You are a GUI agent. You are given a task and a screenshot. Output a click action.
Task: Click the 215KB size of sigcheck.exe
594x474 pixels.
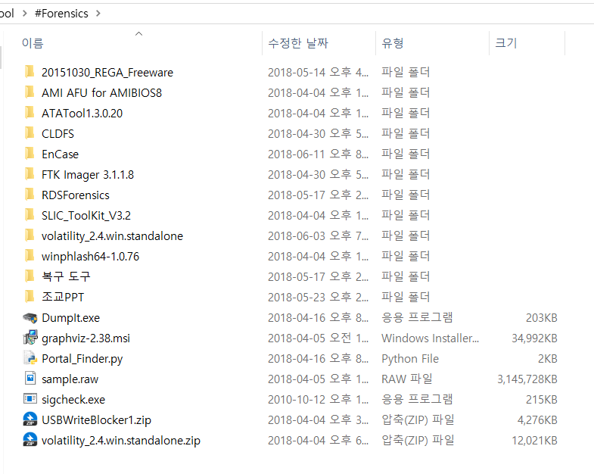click(x=541, y=400)
